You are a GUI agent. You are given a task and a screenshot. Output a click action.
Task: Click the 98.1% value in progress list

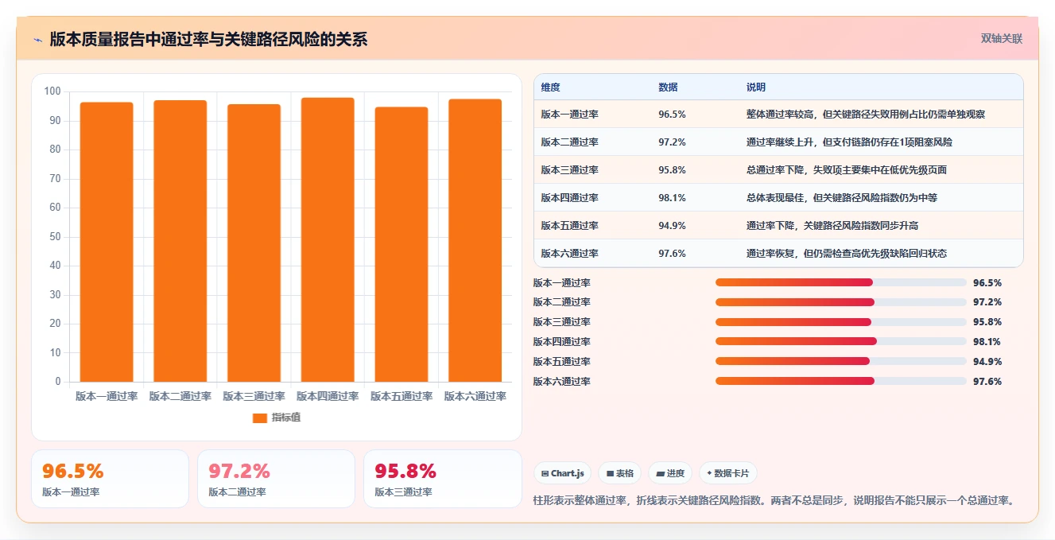click(x=987, y=341)
